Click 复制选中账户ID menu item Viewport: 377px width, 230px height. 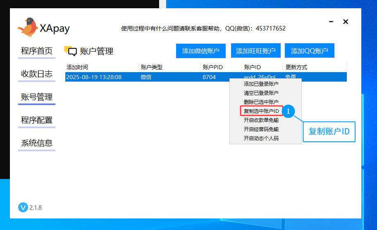(261, 111)
